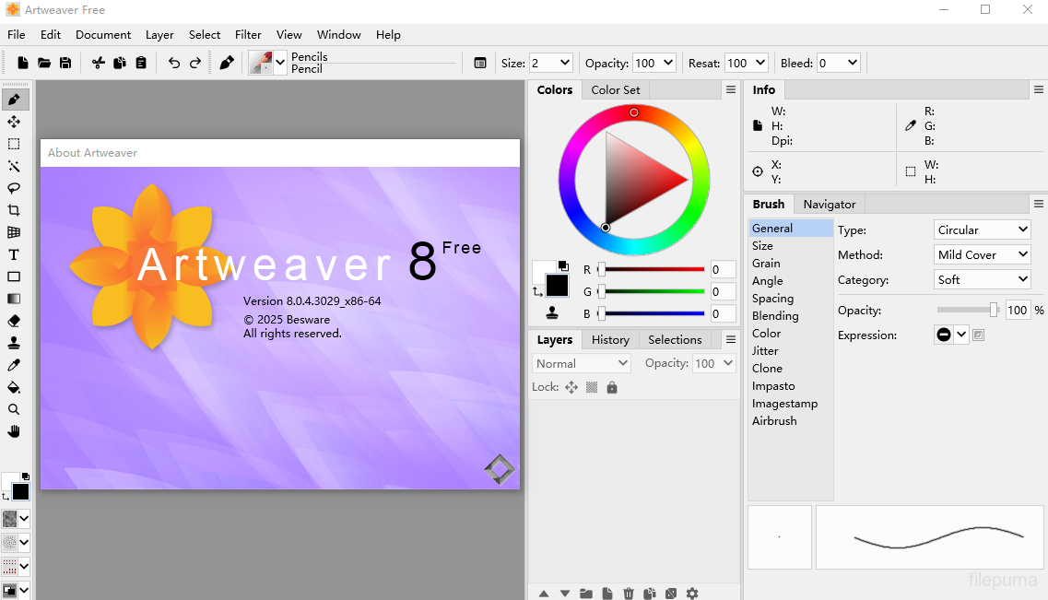The width and height of the screenshot is (1048, 600).
Task: Open the Spacing brush settings section
Action: point(772,298)
